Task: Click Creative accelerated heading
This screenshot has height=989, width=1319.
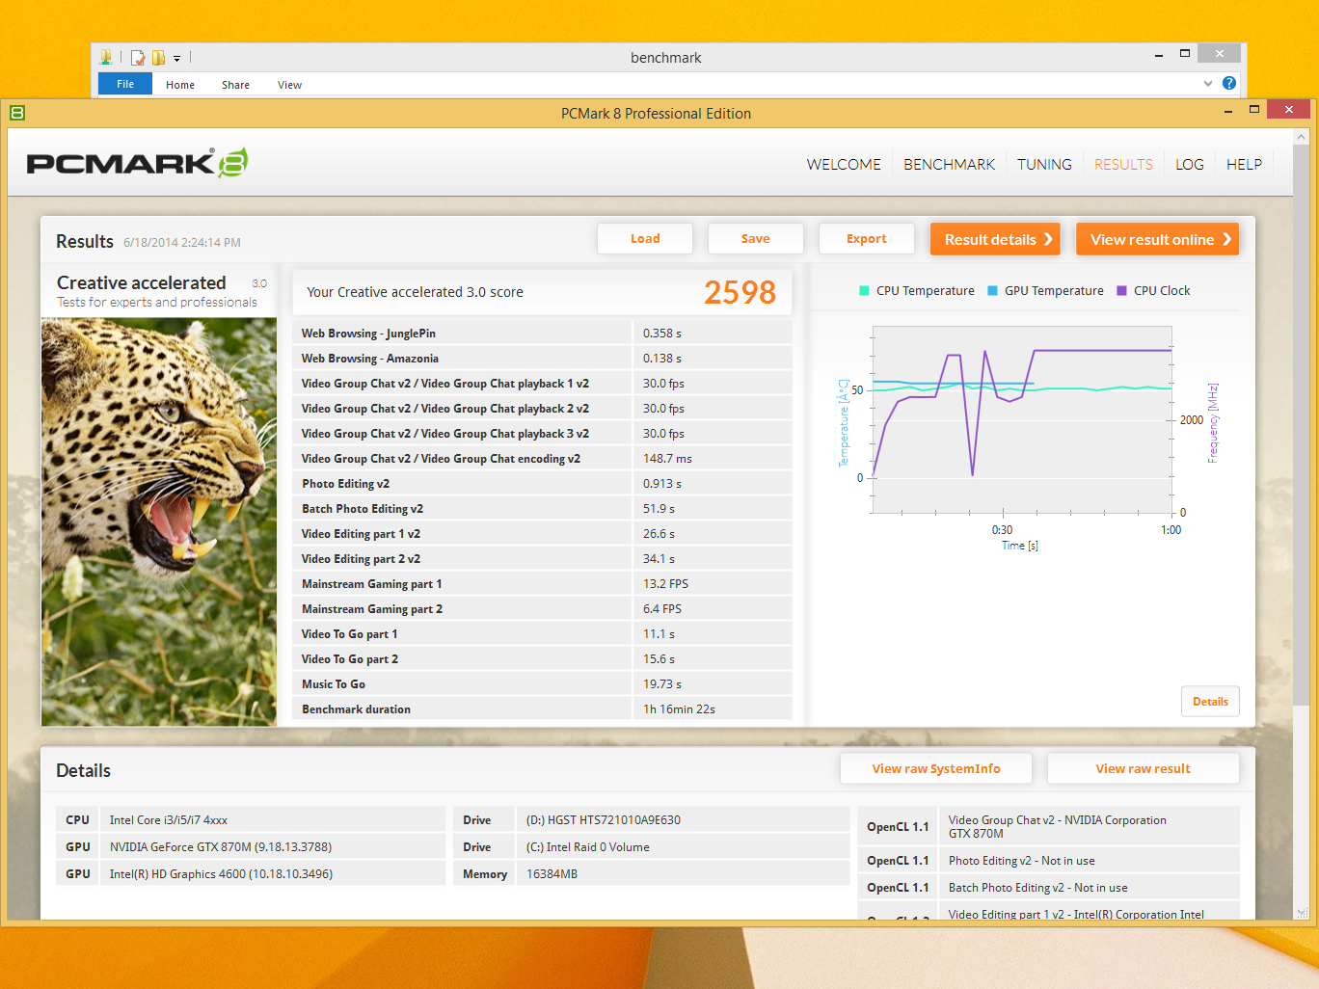Action: [x=141, y=282]
